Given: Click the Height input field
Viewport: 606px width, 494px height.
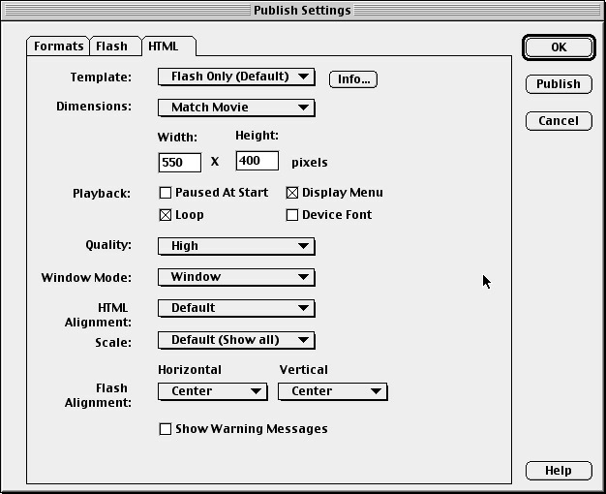Looking at the screenshot, I should click(x=257, y=161).
